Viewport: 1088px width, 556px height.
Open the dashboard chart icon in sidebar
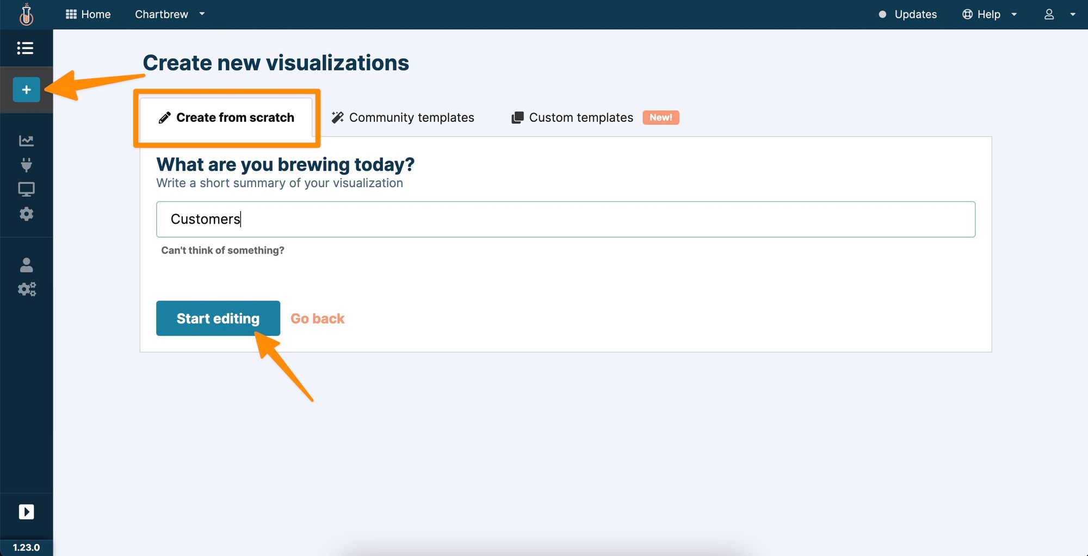pos(26,141)
